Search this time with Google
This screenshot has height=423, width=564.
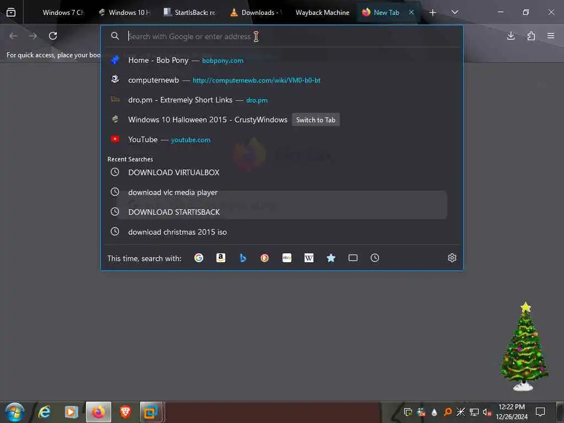(x=198, y=258)
